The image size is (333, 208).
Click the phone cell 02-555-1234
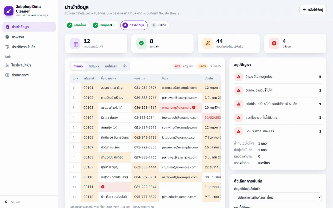[x=145, y=118]
